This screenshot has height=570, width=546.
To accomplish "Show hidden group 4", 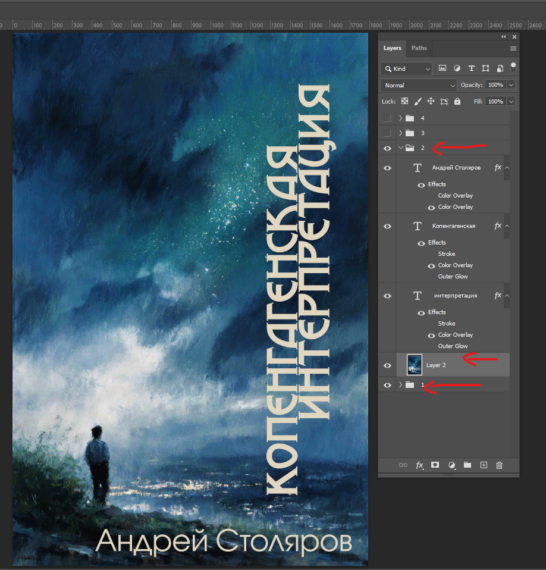I will [388, 118].
